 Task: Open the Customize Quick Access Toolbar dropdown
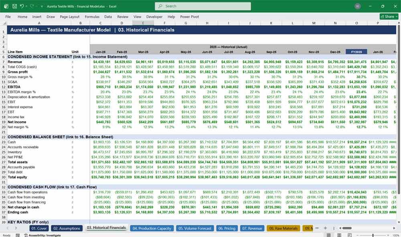pos(42,6)
